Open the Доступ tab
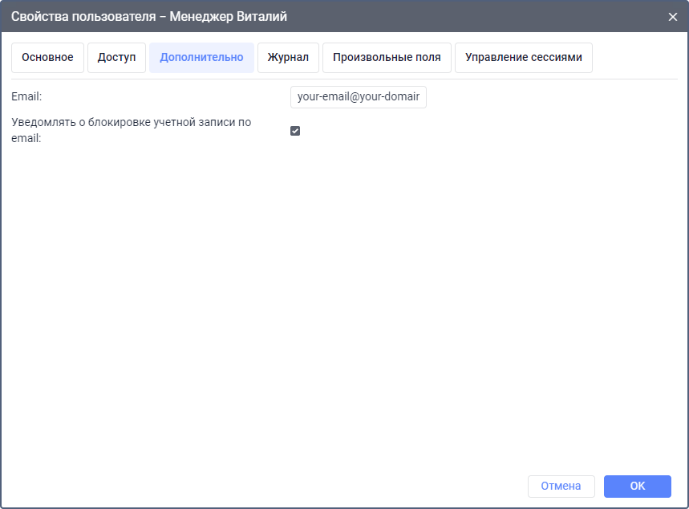 116,58
